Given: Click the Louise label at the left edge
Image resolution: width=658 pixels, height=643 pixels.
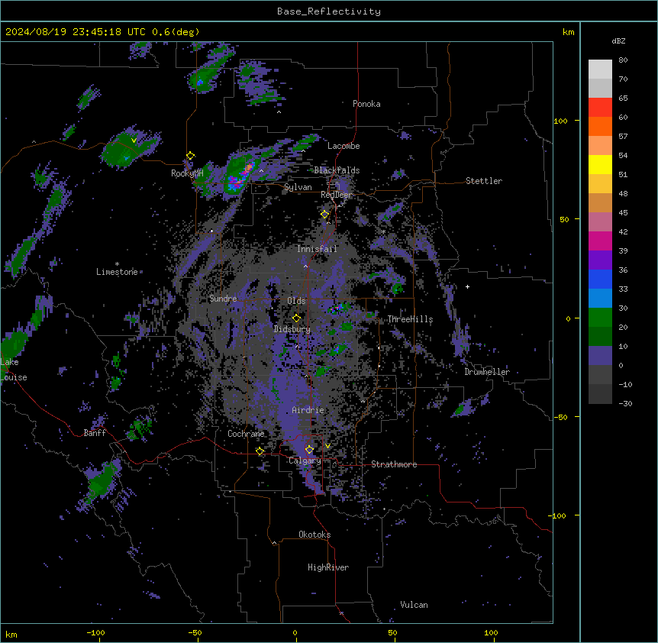Looking at the screenshot, I should [x=14, y=377].
